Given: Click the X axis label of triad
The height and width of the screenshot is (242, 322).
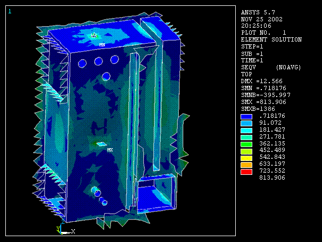Looking at the screenshot, I should click(73, 231).
